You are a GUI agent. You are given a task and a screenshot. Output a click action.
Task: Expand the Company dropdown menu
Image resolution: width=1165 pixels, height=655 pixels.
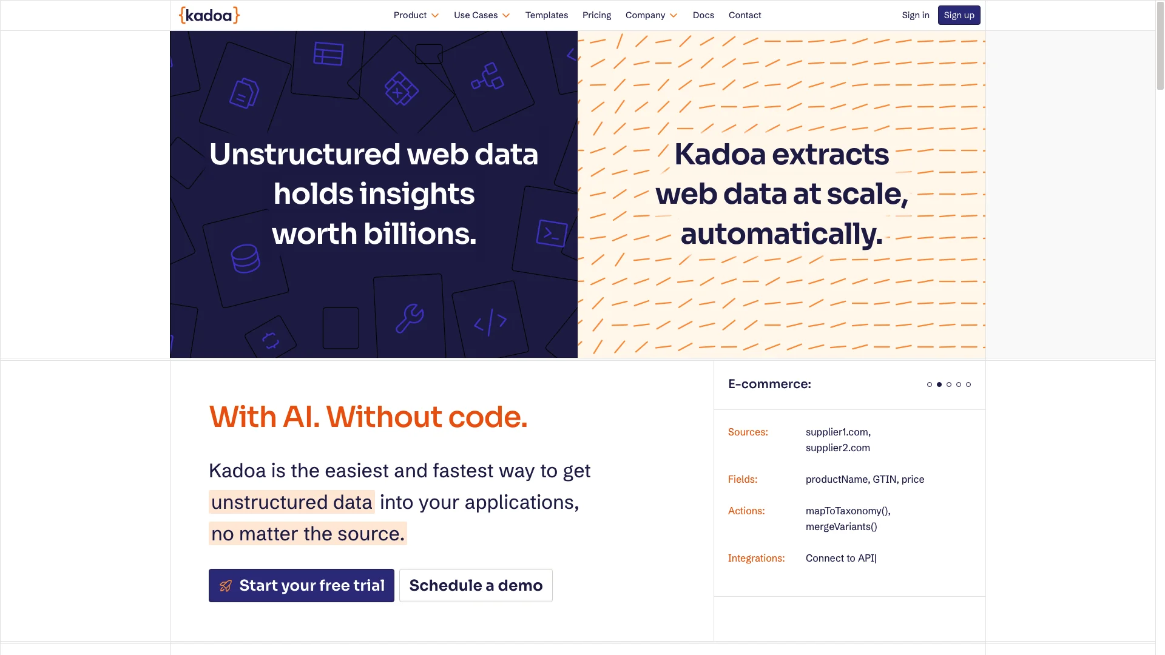click(x=651, y=15)
